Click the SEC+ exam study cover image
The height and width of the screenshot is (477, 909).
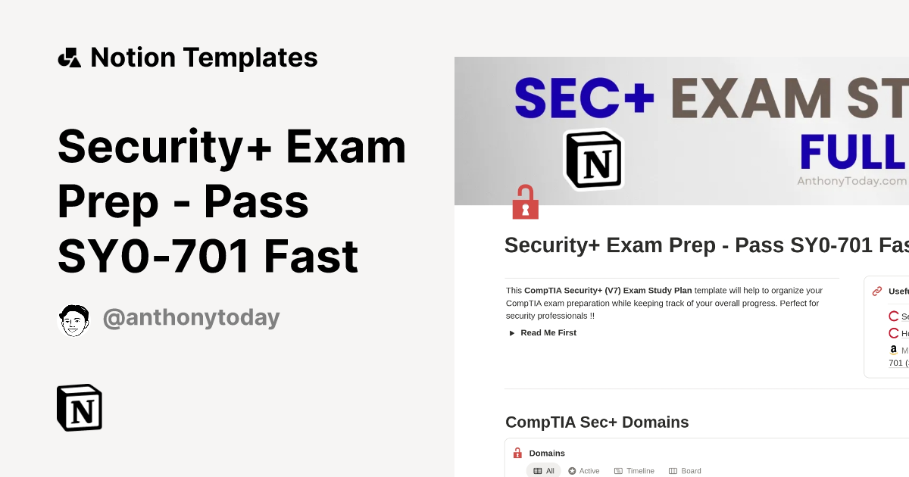[682, 130]
